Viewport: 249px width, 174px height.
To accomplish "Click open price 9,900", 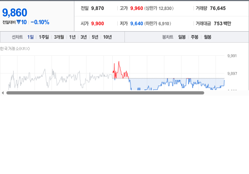I will [97, 23].
